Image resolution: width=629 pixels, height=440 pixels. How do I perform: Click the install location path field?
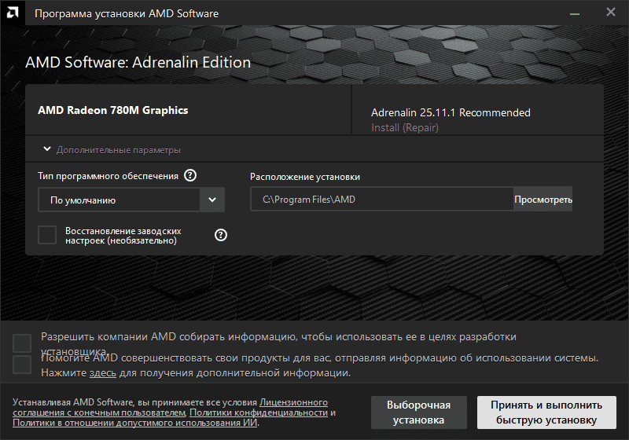point(382,199)
